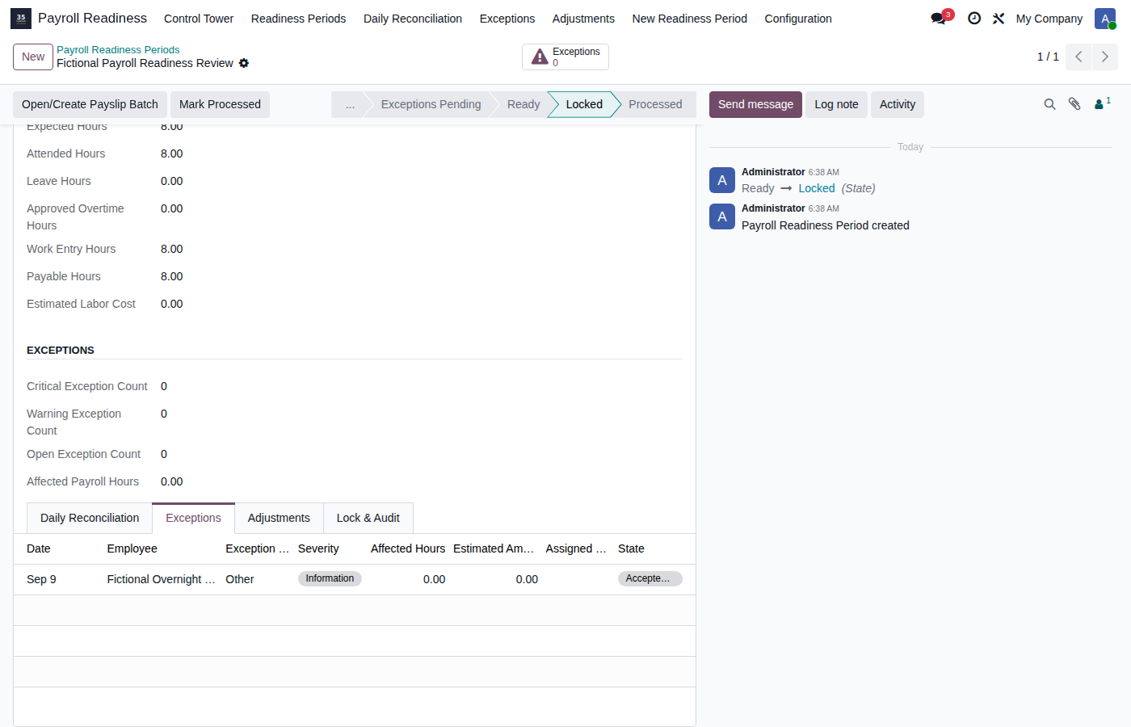Open the debug tools icon
The width and height of the screenshot is (1131, 727).
pyautogui.click(x=999, y=18)
